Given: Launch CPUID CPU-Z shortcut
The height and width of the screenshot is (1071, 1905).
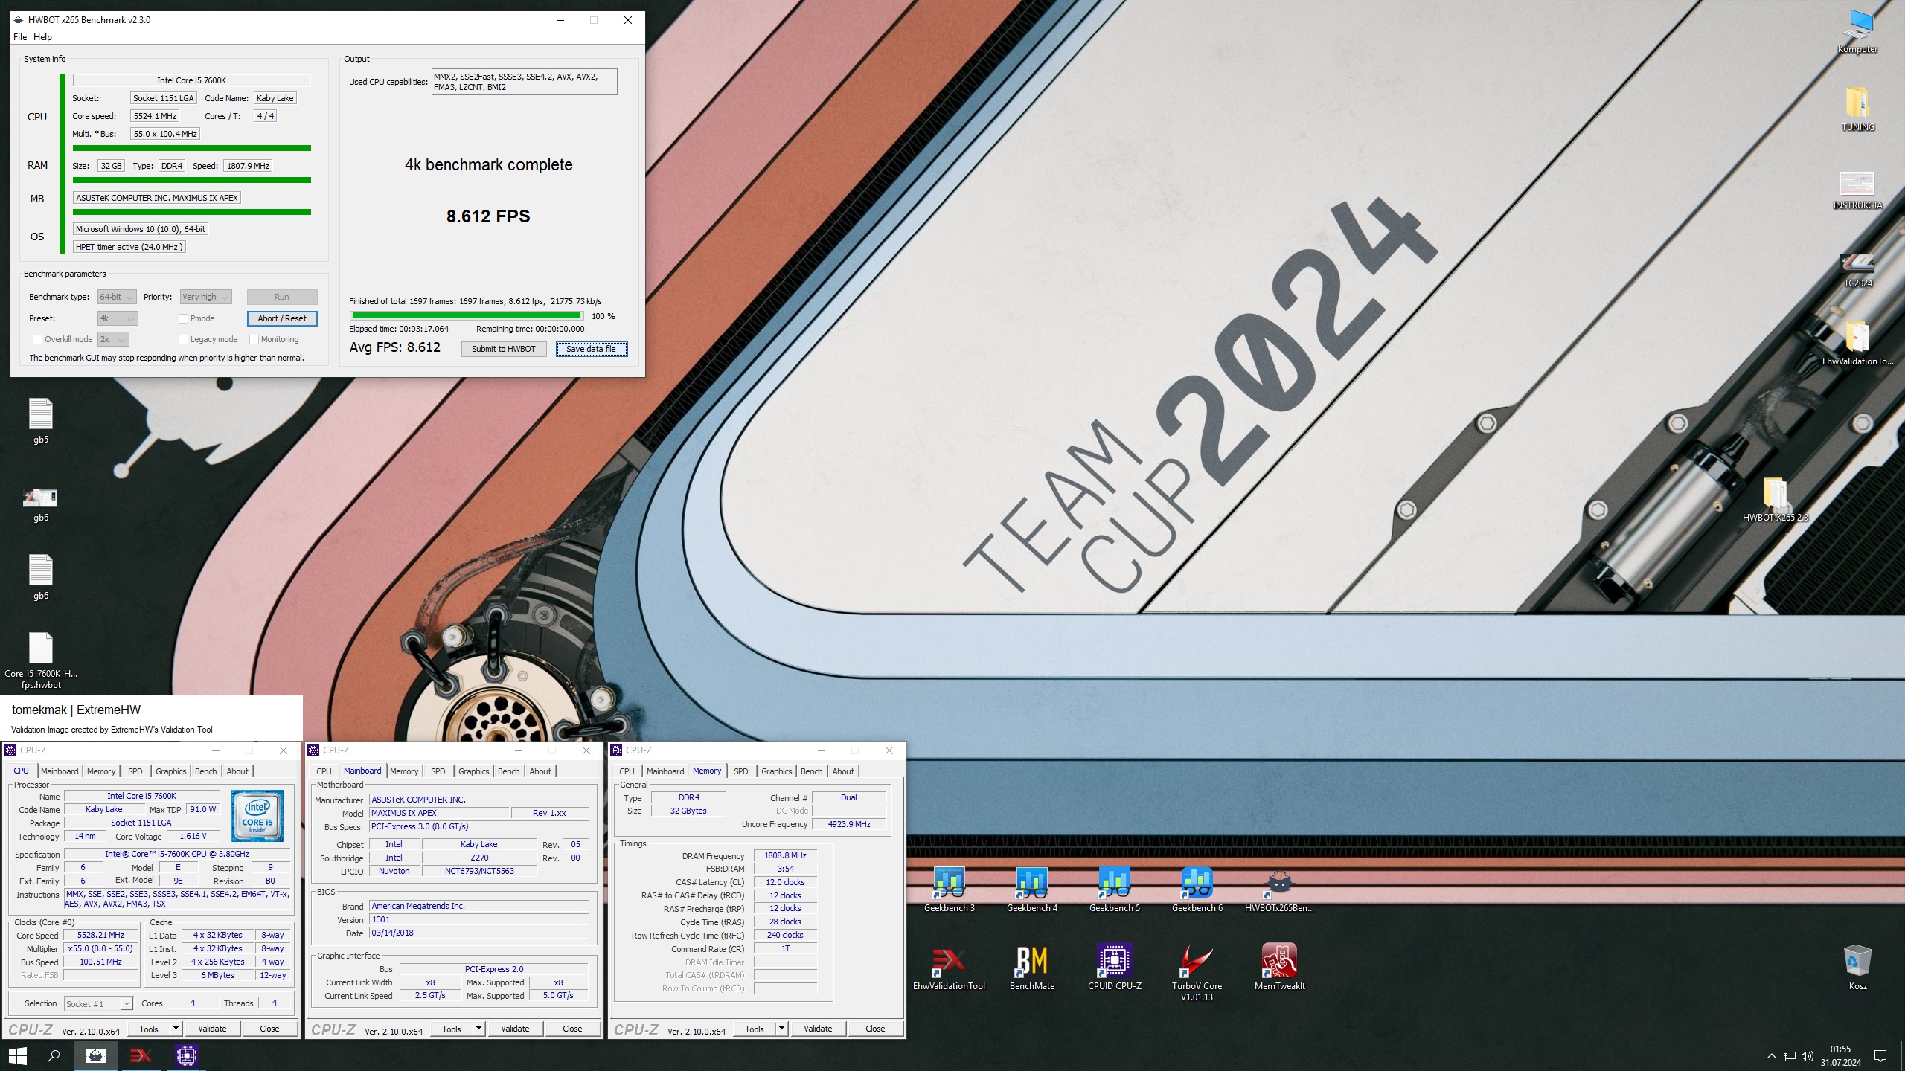Looking at the screenshot, I should 1115,967.
